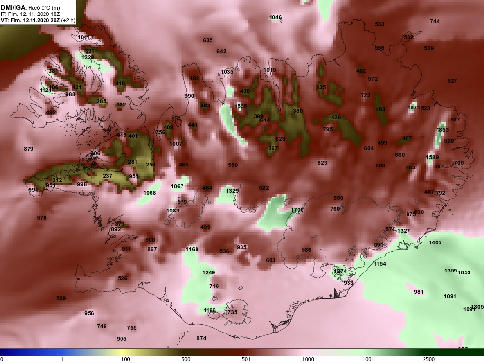484x363 pixels.
Task: Click the map value '1871'
Action: [414, 107]
